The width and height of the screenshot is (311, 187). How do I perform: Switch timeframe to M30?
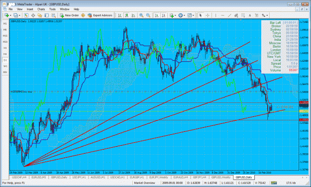click(5, 42)
